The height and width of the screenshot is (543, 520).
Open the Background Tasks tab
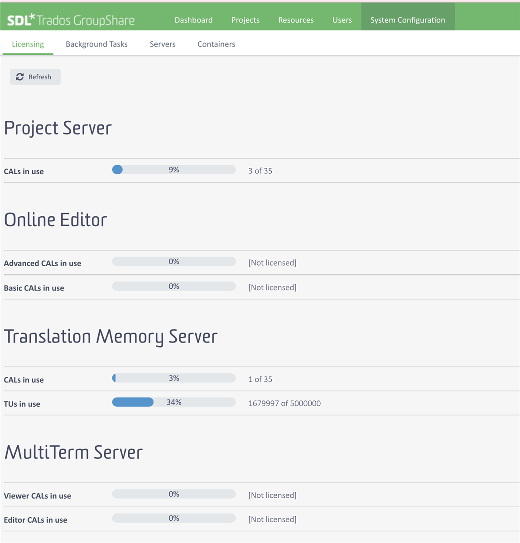(x=96, y=44)
